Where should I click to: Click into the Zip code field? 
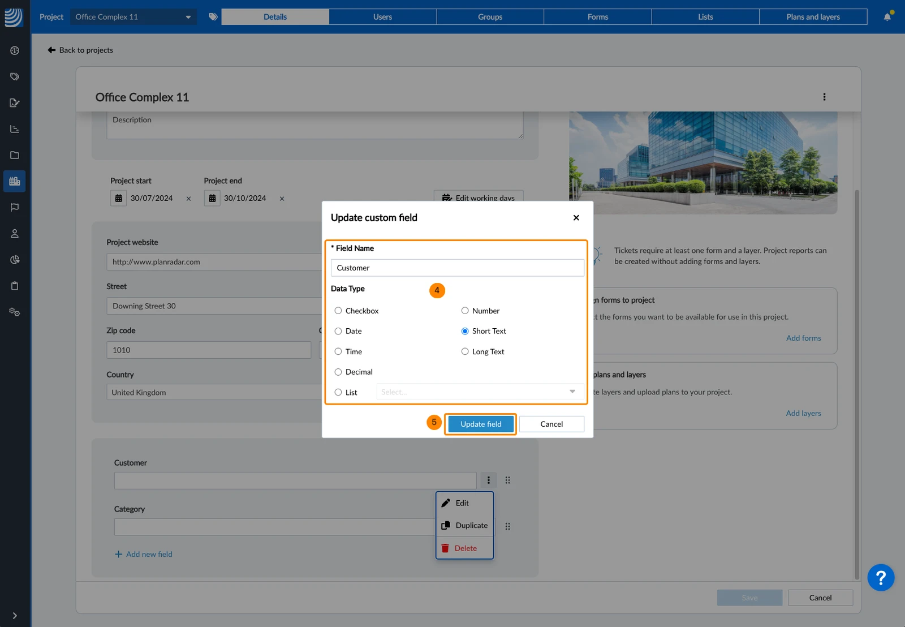tap(209, 350)
